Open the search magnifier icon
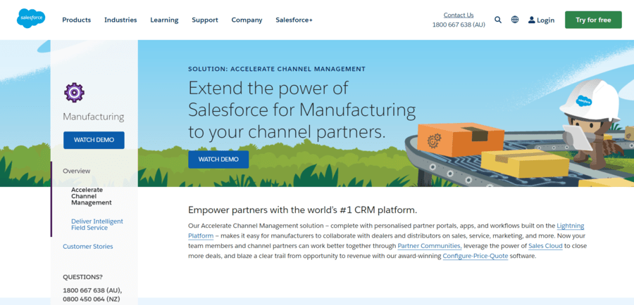634x305 pixels. tap(498, 20)
